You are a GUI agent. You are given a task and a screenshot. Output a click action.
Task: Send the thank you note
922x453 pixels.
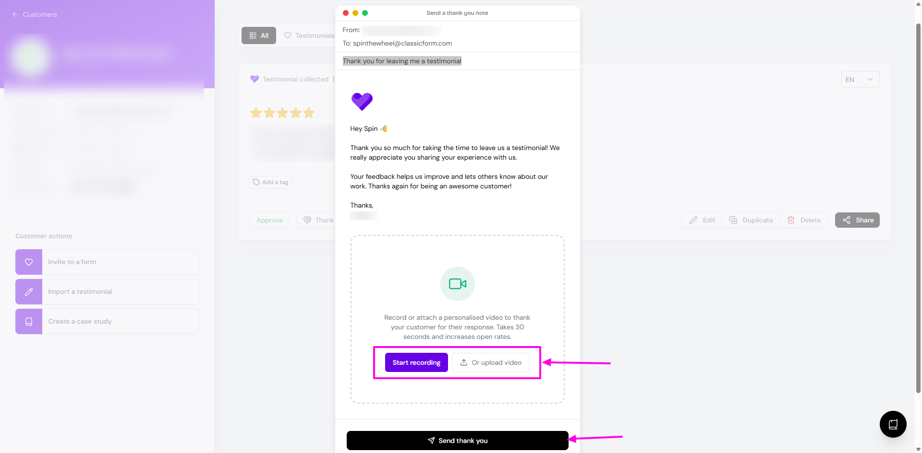tap(457, 441)
